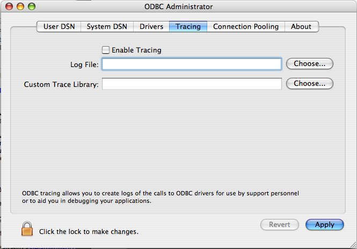The height and width of the screenshot is (249, 357).
Task: Show the About tab
Action: click(x=301, y=26)
